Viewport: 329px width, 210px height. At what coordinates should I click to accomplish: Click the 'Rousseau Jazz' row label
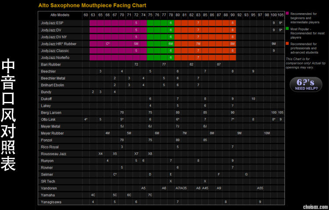(54, 154)
